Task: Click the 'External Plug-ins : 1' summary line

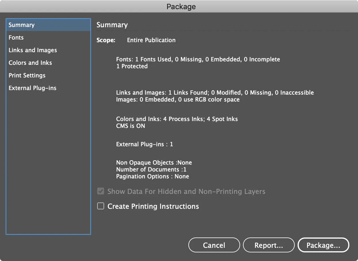Action: pos(145,144)
